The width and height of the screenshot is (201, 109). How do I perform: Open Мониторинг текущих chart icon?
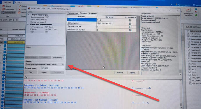(x=188, y=10)
